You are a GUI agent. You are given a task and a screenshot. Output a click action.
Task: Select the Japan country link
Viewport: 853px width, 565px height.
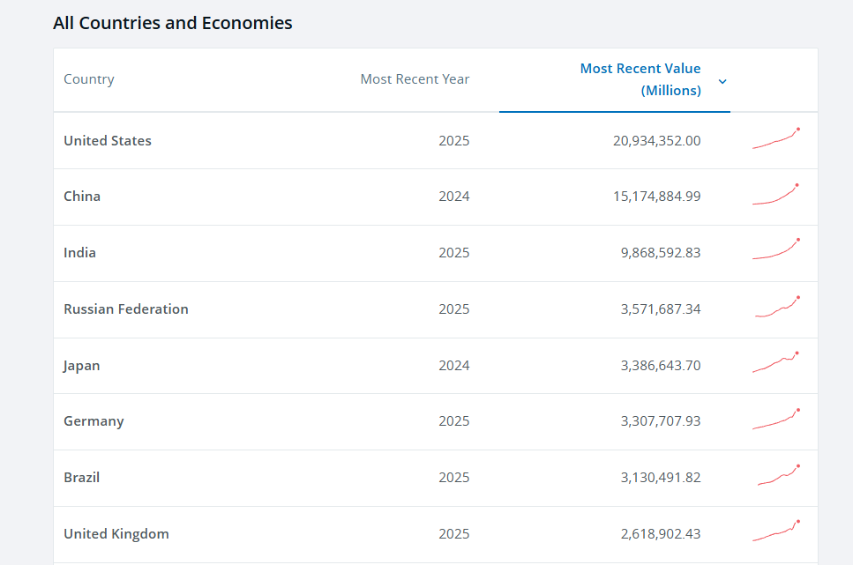pos(82,366)
